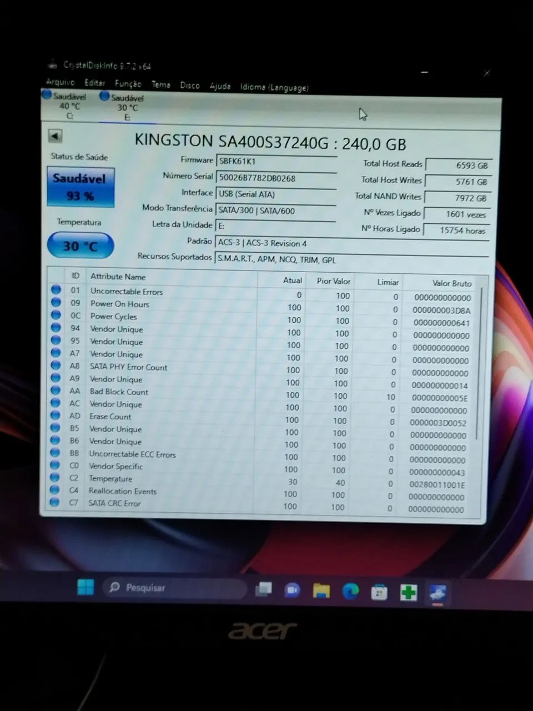Viewport: 533px width, 711px height.
Task: Click the Saudável 93 % health status button
Action: click(81, 187)
